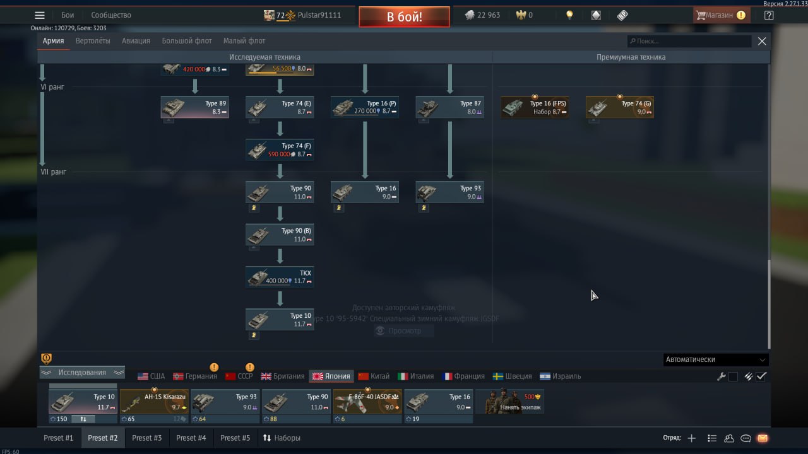This screenshot has height=454, width=808.
Task: Start a match with the В бой! button
Action: 404,17
